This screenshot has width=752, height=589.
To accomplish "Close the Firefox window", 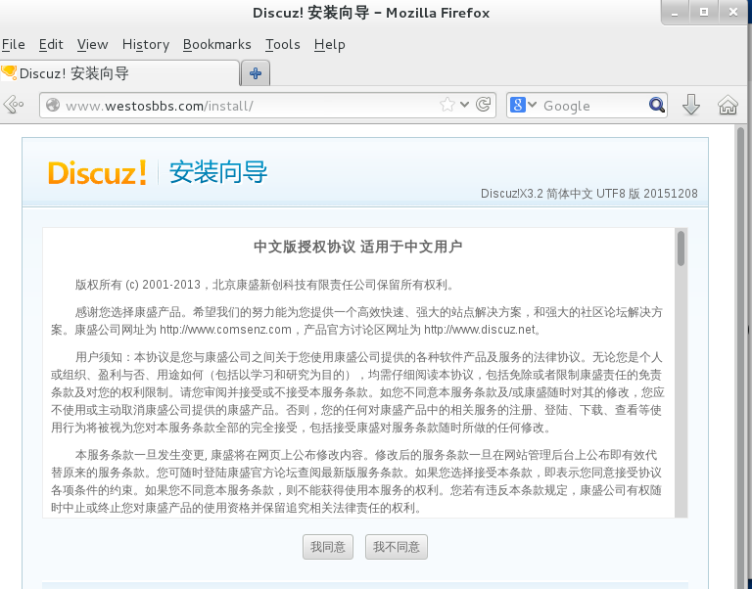I will tap(733, 13).
